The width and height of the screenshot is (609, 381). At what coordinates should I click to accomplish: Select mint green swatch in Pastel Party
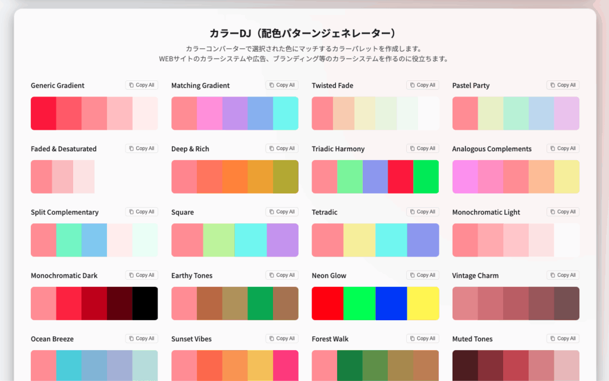[x=516, y=113]
